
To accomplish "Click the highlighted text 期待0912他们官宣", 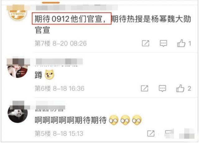I will 72,19.
